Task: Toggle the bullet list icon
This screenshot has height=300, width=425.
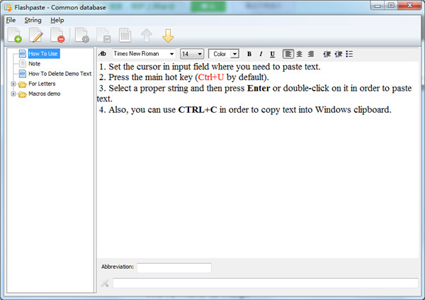Action: click(x=349, y=54)
